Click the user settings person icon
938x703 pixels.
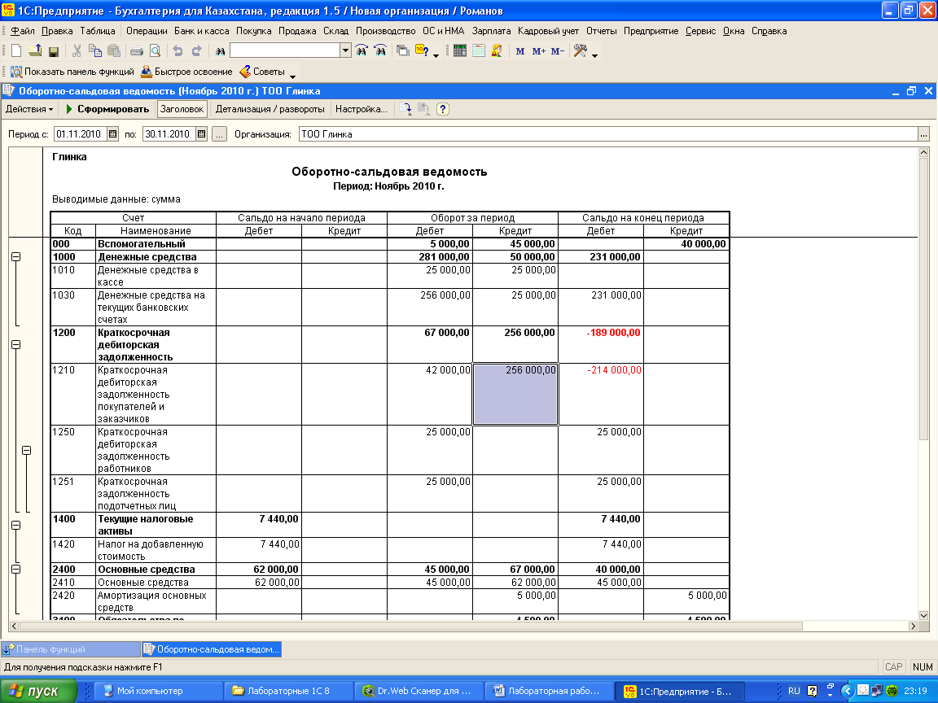coord(497,51)
